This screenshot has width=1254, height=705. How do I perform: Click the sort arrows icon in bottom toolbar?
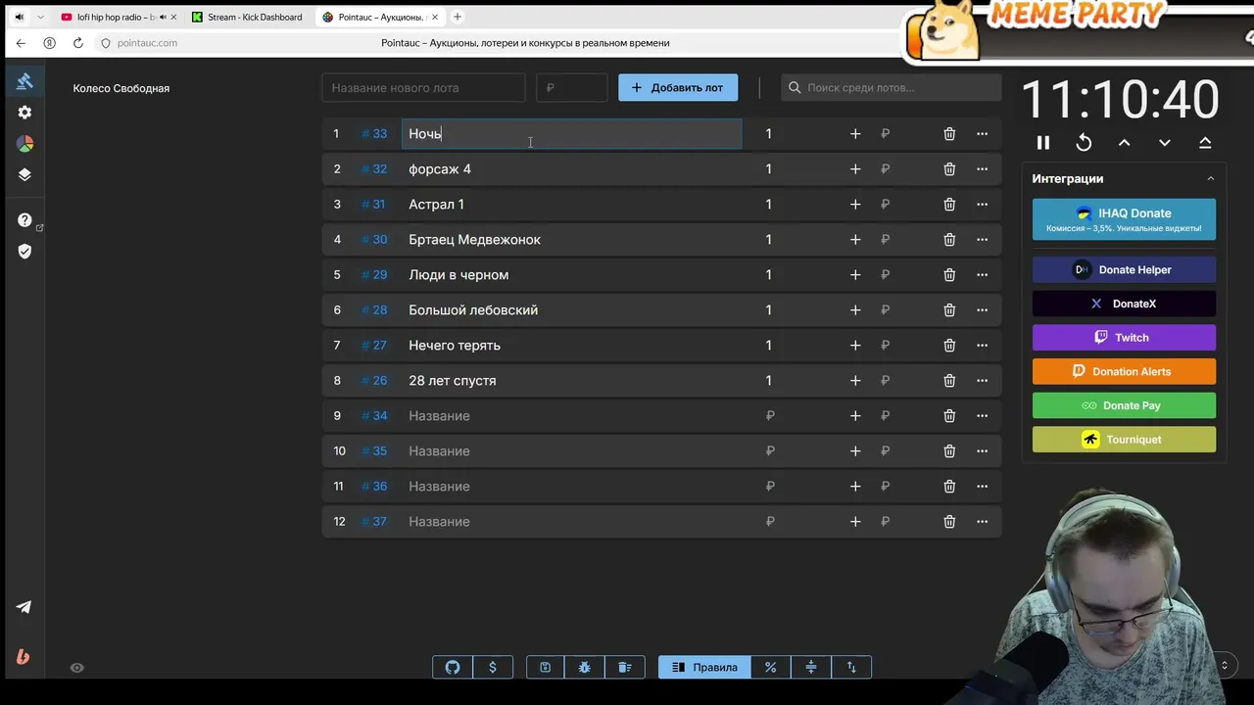pos(851,667)
